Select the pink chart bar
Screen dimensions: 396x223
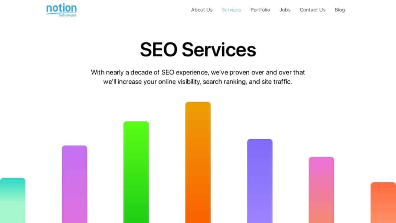click(321, 190)
